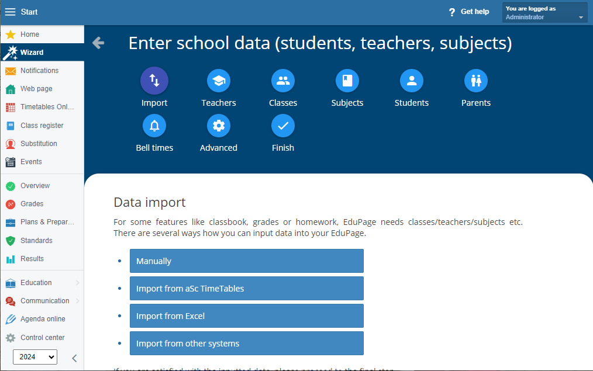Open Class register from the sidebar

pos(42,126)
